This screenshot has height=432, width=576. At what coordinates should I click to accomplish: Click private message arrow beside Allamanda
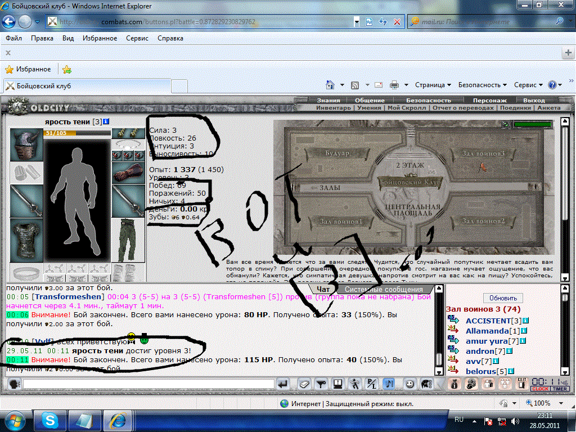pos(454,330)
